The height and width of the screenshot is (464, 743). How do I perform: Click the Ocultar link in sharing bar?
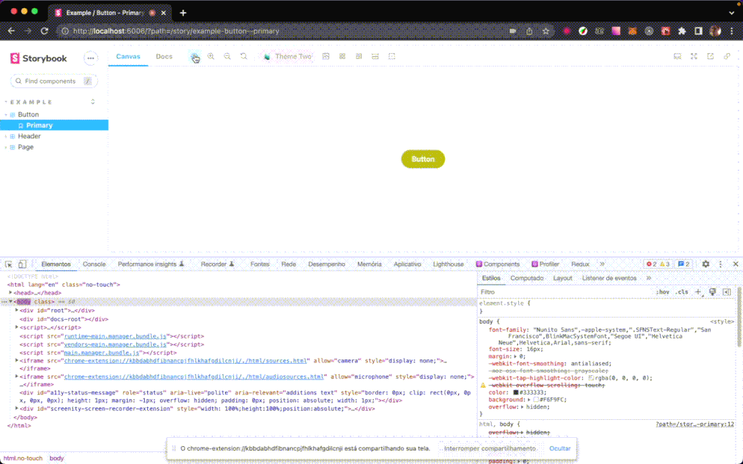[560, 448]
